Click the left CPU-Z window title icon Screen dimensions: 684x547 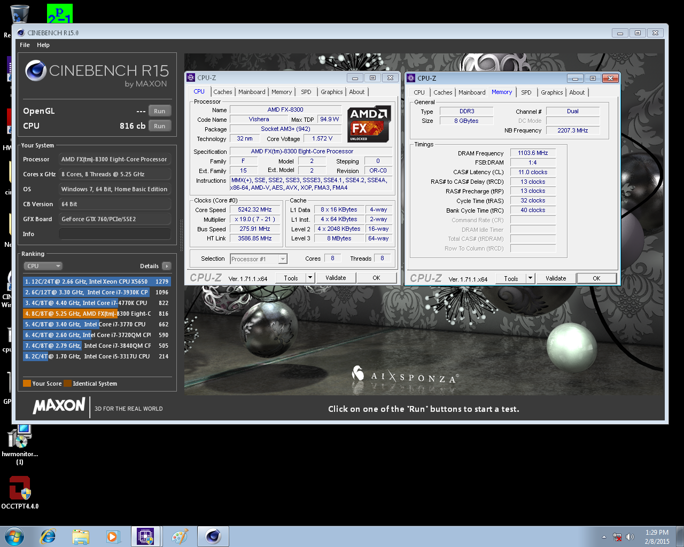point(191,77)
